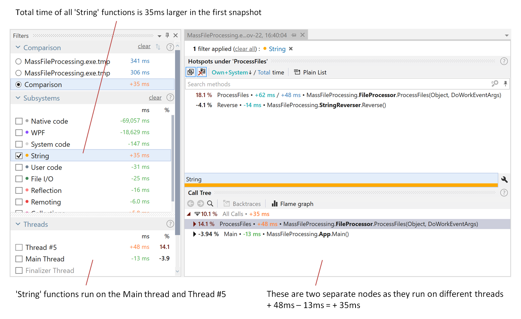This screenshot has height=319, width=521.
Task: Click the search icon in Call Tree toolbar
Action: click(210, 204)
